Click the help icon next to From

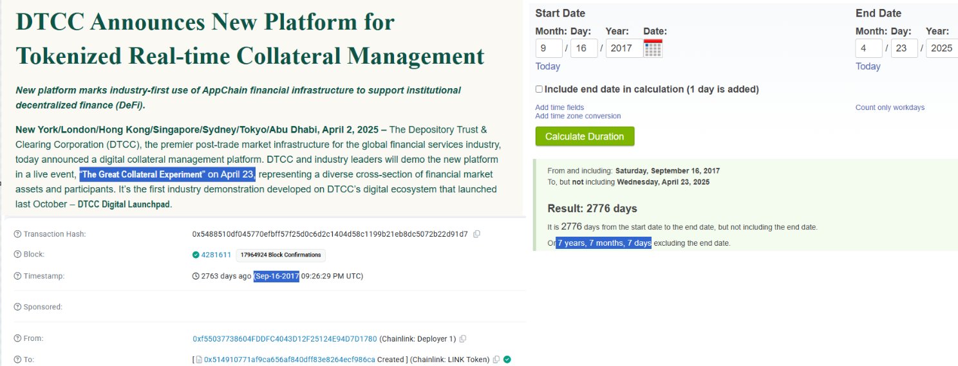tap(17, 338)
